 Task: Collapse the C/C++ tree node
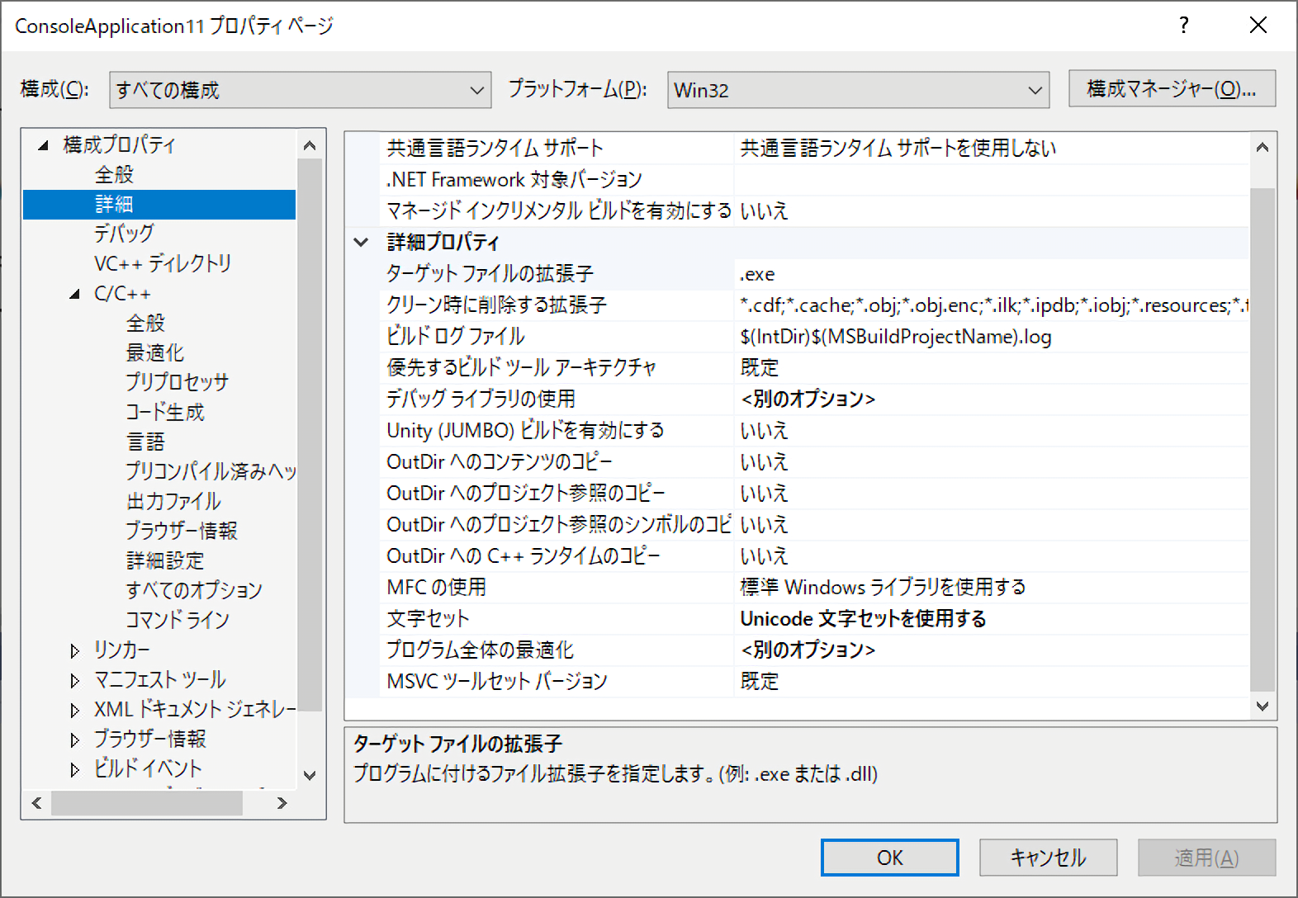click(x=75, y=295)
